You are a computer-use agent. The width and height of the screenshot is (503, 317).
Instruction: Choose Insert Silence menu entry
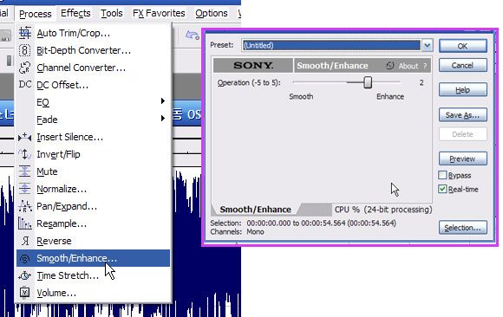[93, 137]
